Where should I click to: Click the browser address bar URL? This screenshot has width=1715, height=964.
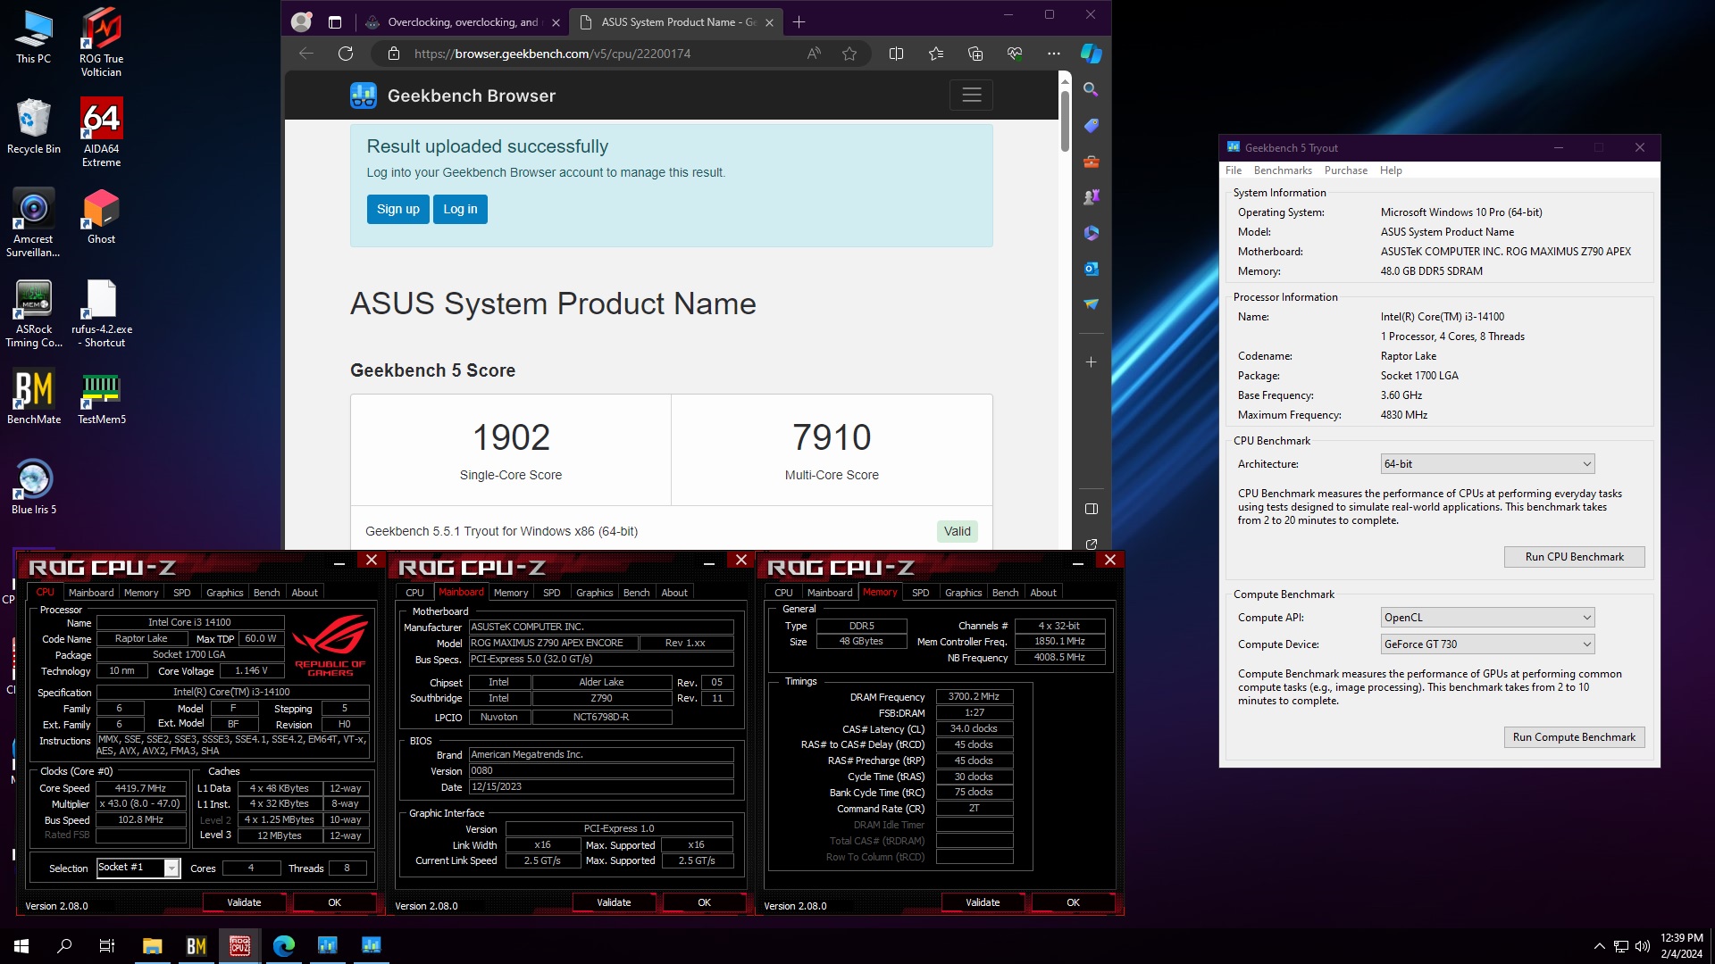552,54
